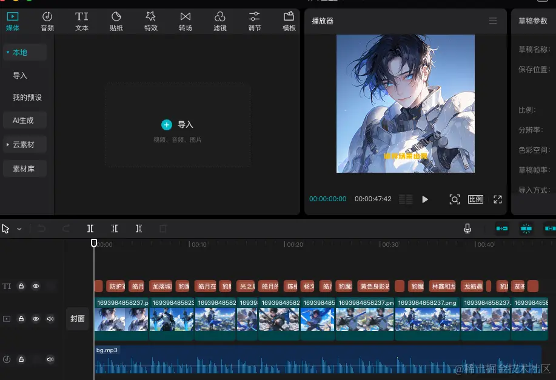This screenshot has width=556, height=380.
Task: Open the selection tool dropdown arrow
Action: coord(19,229)
